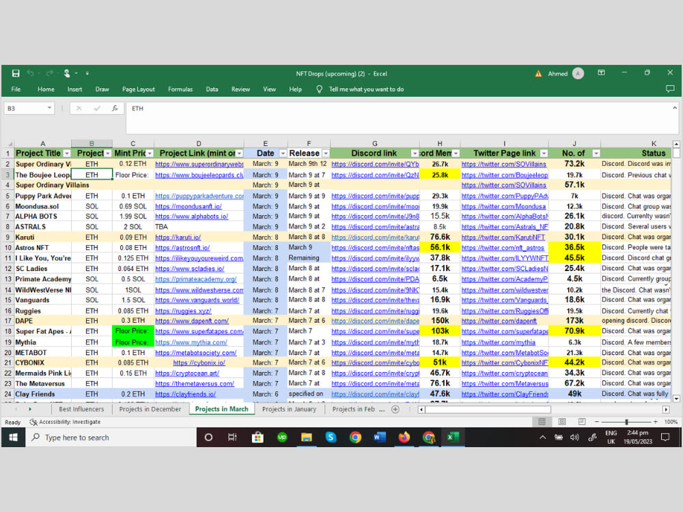Viewport: 683px width, 512px height.
Task: Click the Save icon in the title bar
Action: click(x=16, y=74)
